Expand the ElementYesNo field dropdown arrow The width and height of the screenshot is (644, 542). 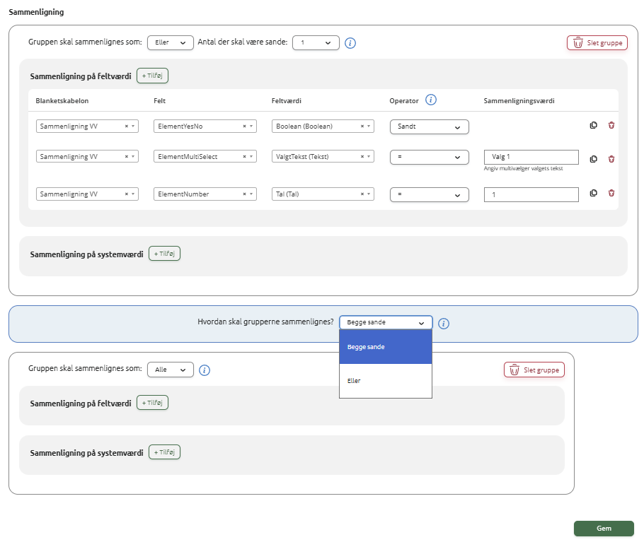[251, 126]
